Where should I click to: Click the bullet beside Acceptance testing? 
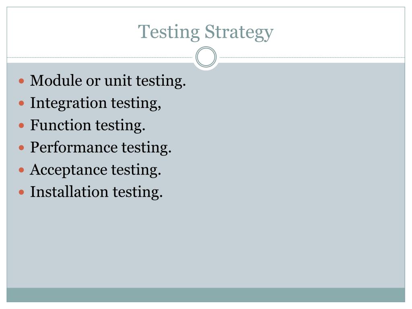22,170
